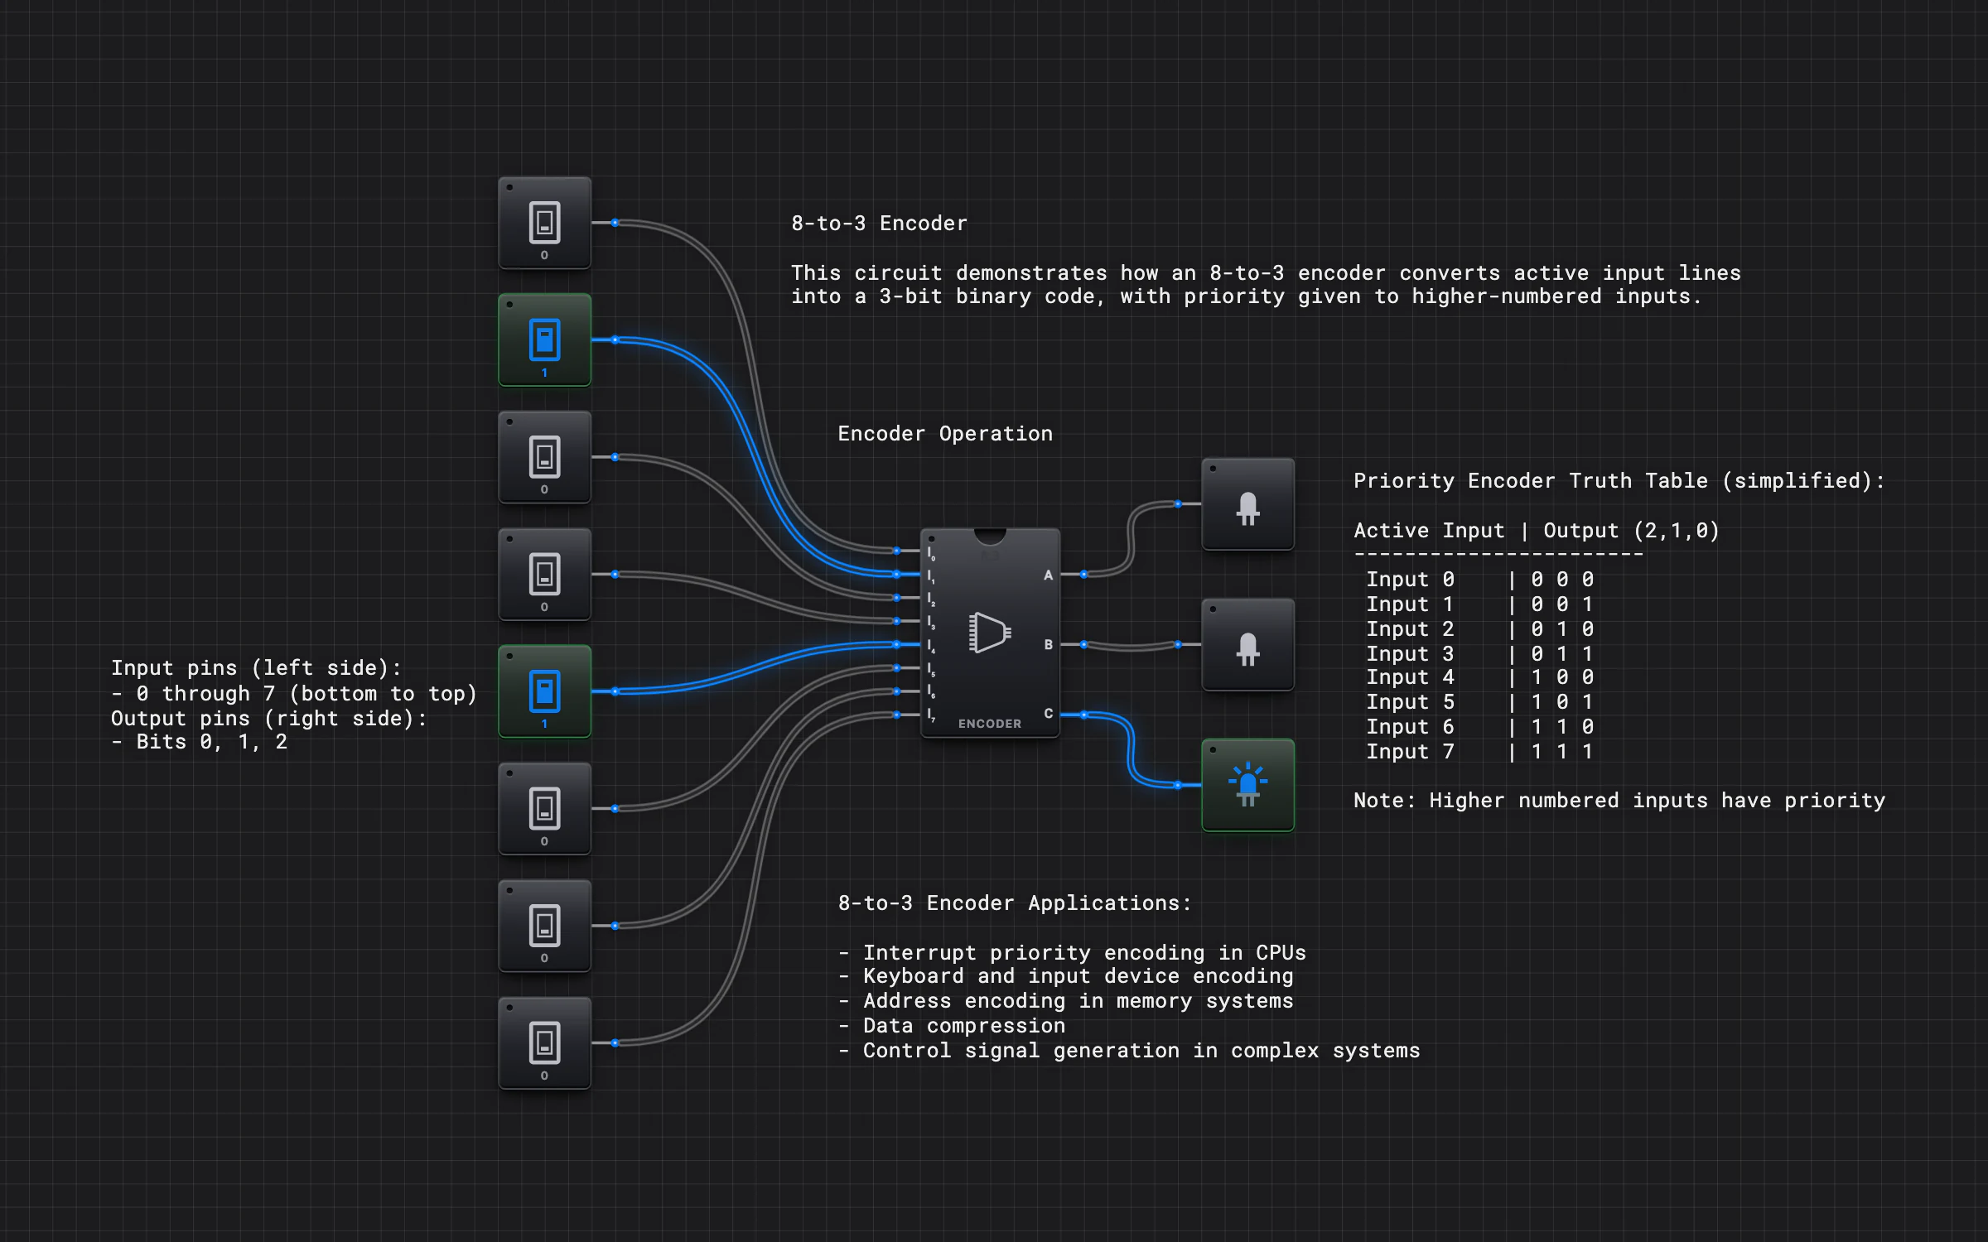This screenshot has width=1988, height=1242.
Task: Click the encoder's I4 input pin connector
Action: click(896, 644)
